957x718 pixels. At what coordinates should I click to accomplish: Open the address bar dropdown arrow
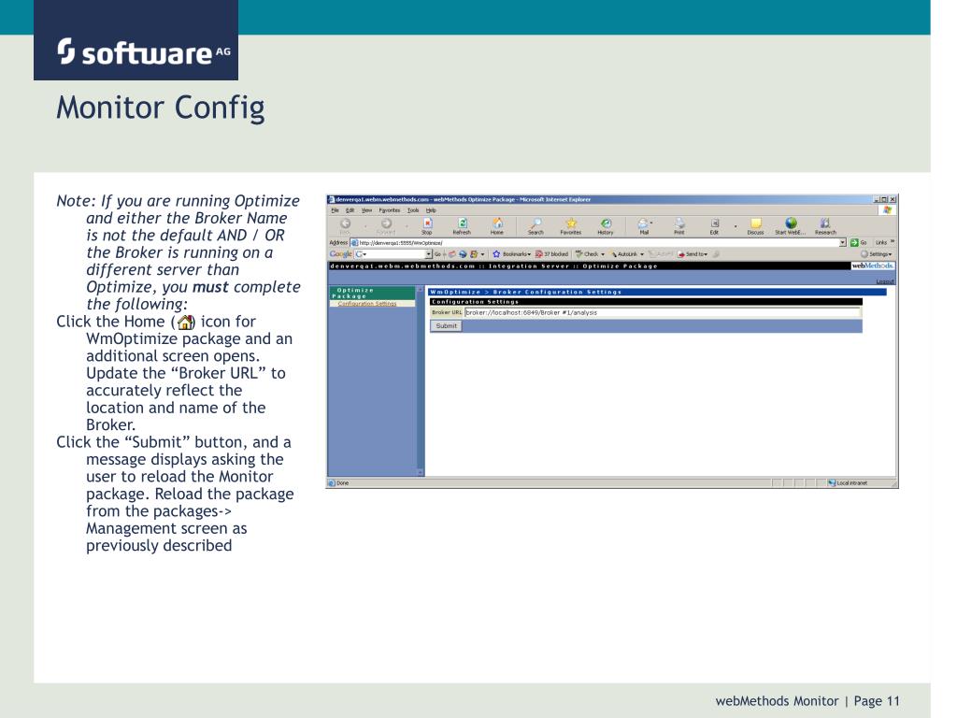pyautogui.click(x=843, y=242)
